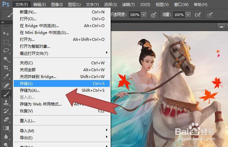The image size is (228, 147).
Task: Toggle tablet pressure for size
Action: coord(210,15)
